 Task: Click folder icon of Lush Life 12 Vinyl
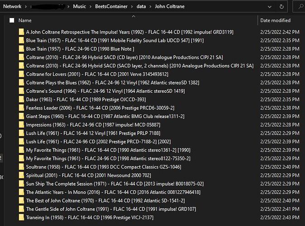[x=21, y=133]
